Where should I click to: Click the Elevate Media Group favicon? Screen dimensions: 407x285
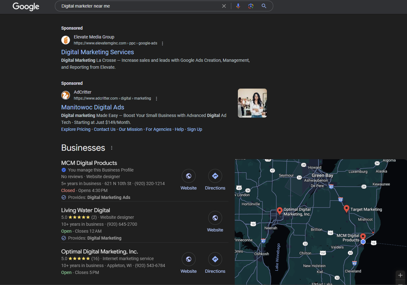tap(66, 40)
